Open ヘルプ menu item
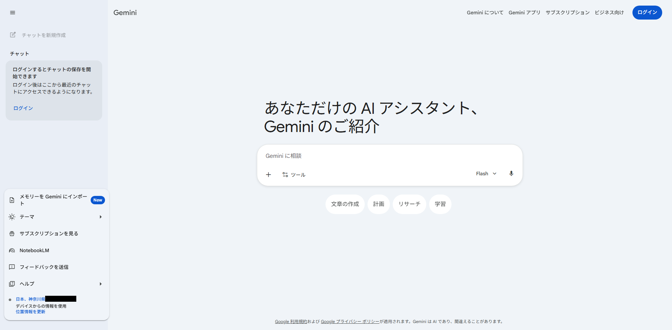The height and width of the screenshot is (330, 672). 57,284
